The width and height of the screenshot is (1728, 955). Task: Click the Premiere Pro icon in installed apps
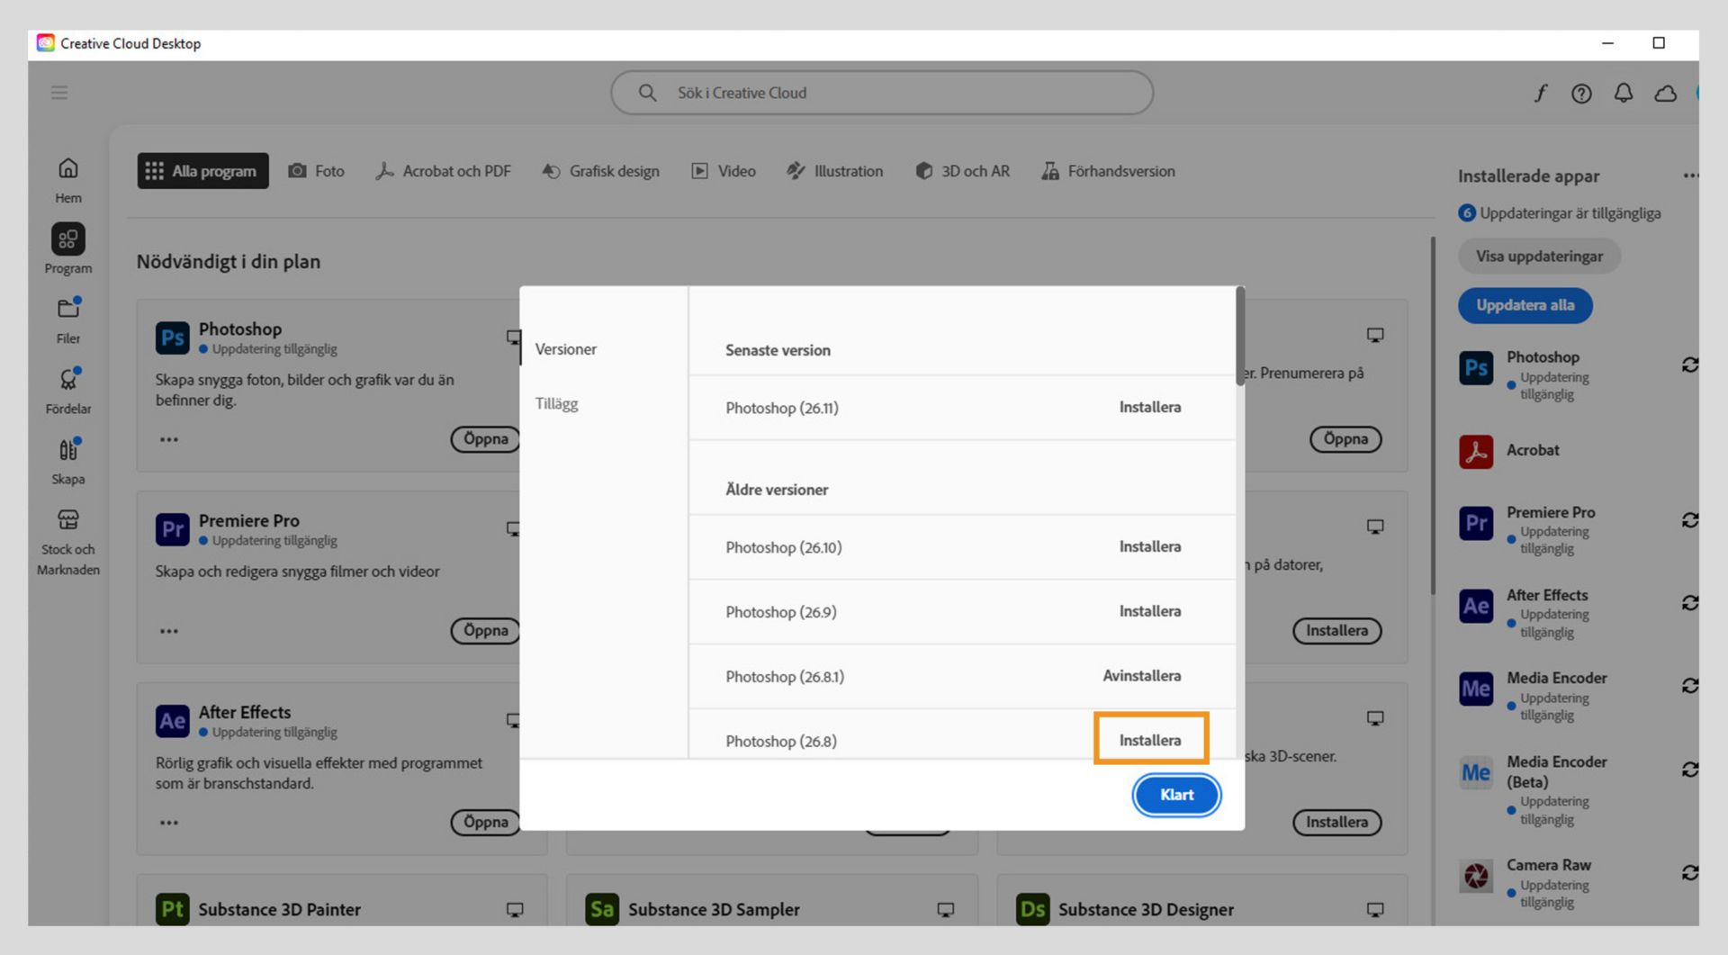coord(1476,523)
